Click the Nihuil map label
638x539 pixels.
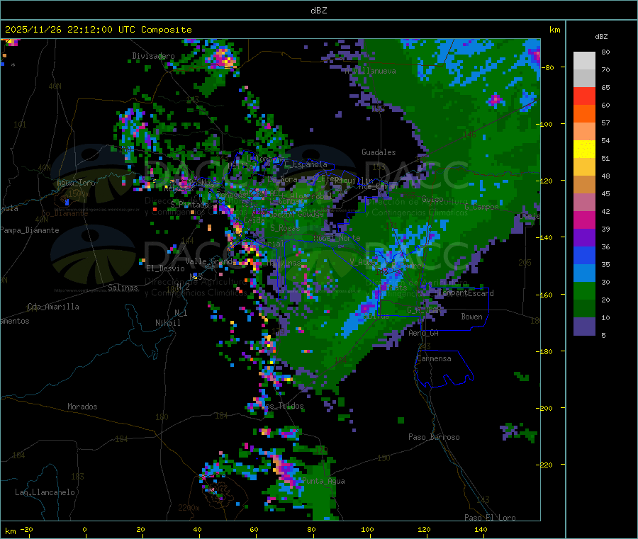[167, 323]
